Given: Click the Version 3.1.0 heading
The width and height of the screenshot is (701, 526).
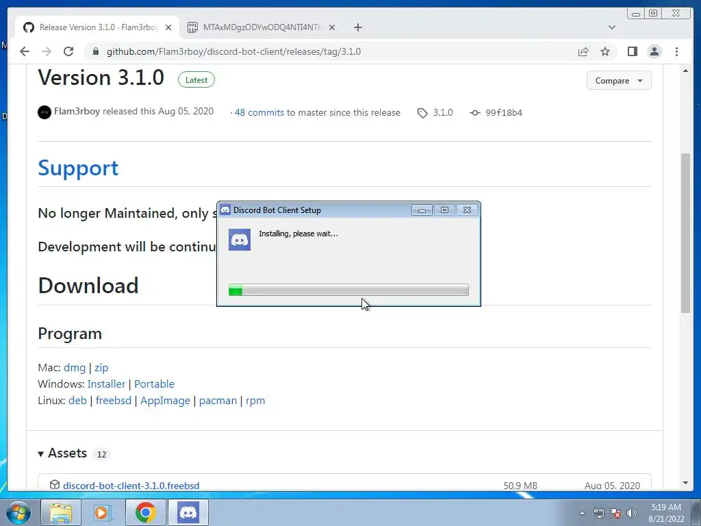Looking at the screenshot, I should pyautogui.click(x=101, y=77).
